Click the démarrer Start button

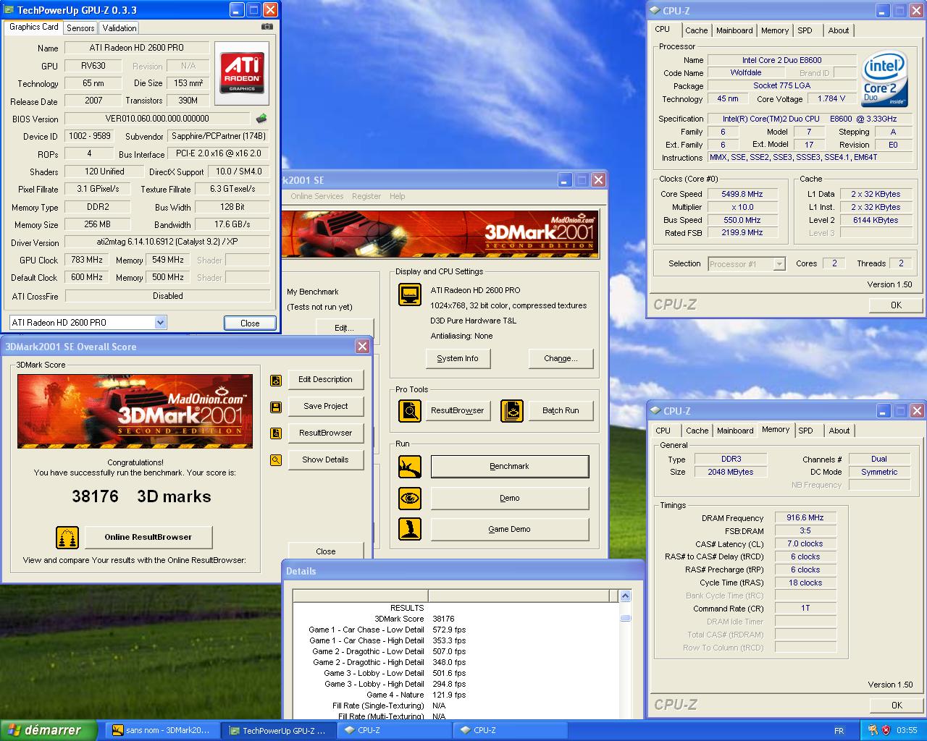pyautogui.click(x=49, y=730)
